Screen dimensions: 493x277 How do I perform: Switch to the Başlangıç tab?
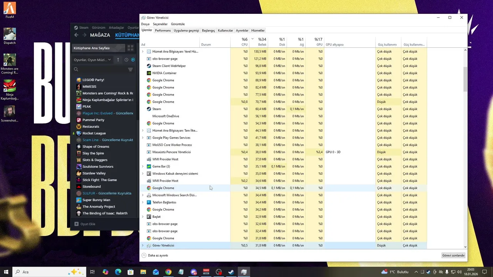(x=208, y=30)
